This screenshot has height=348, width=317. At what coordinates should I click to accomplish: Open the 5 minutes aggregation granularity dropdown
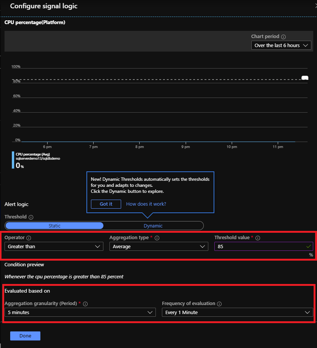coord(80,312)
